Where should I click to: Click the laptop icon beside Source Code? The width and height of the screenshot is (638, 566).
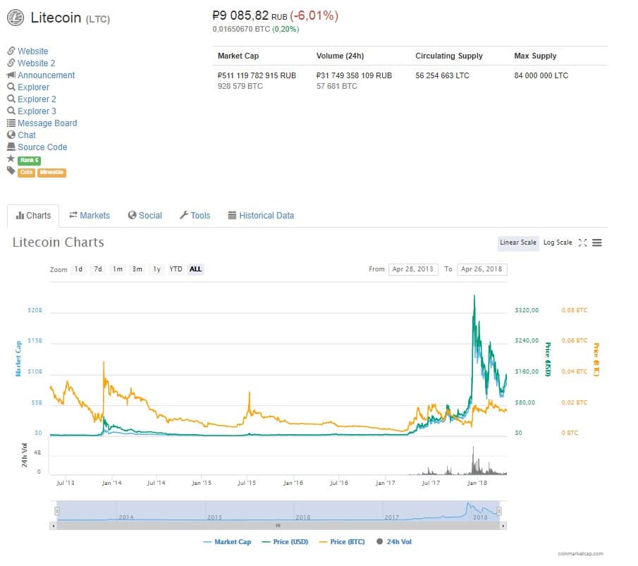11,147
